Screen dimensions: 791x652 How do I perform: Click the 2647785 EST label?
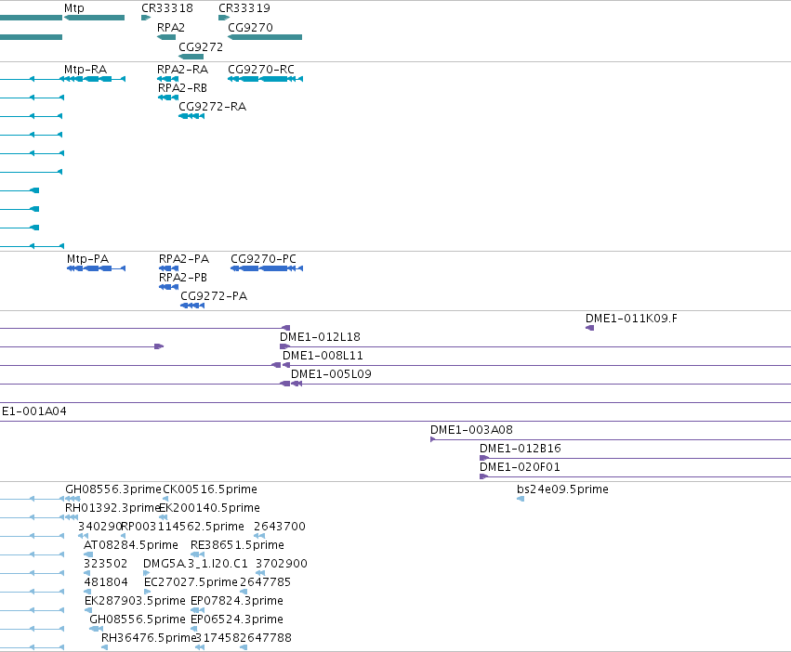coord(265,582)
